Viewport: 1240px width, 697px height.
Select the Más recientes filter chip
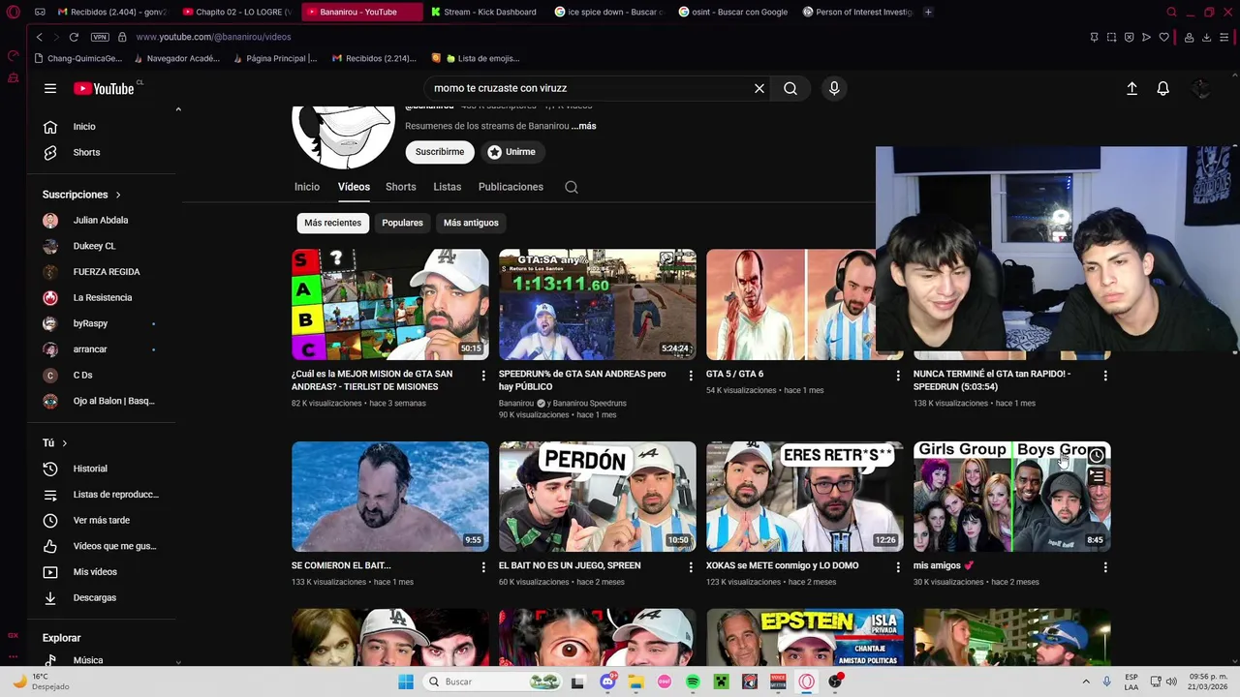pyautogui.click(x=332, y=223)
